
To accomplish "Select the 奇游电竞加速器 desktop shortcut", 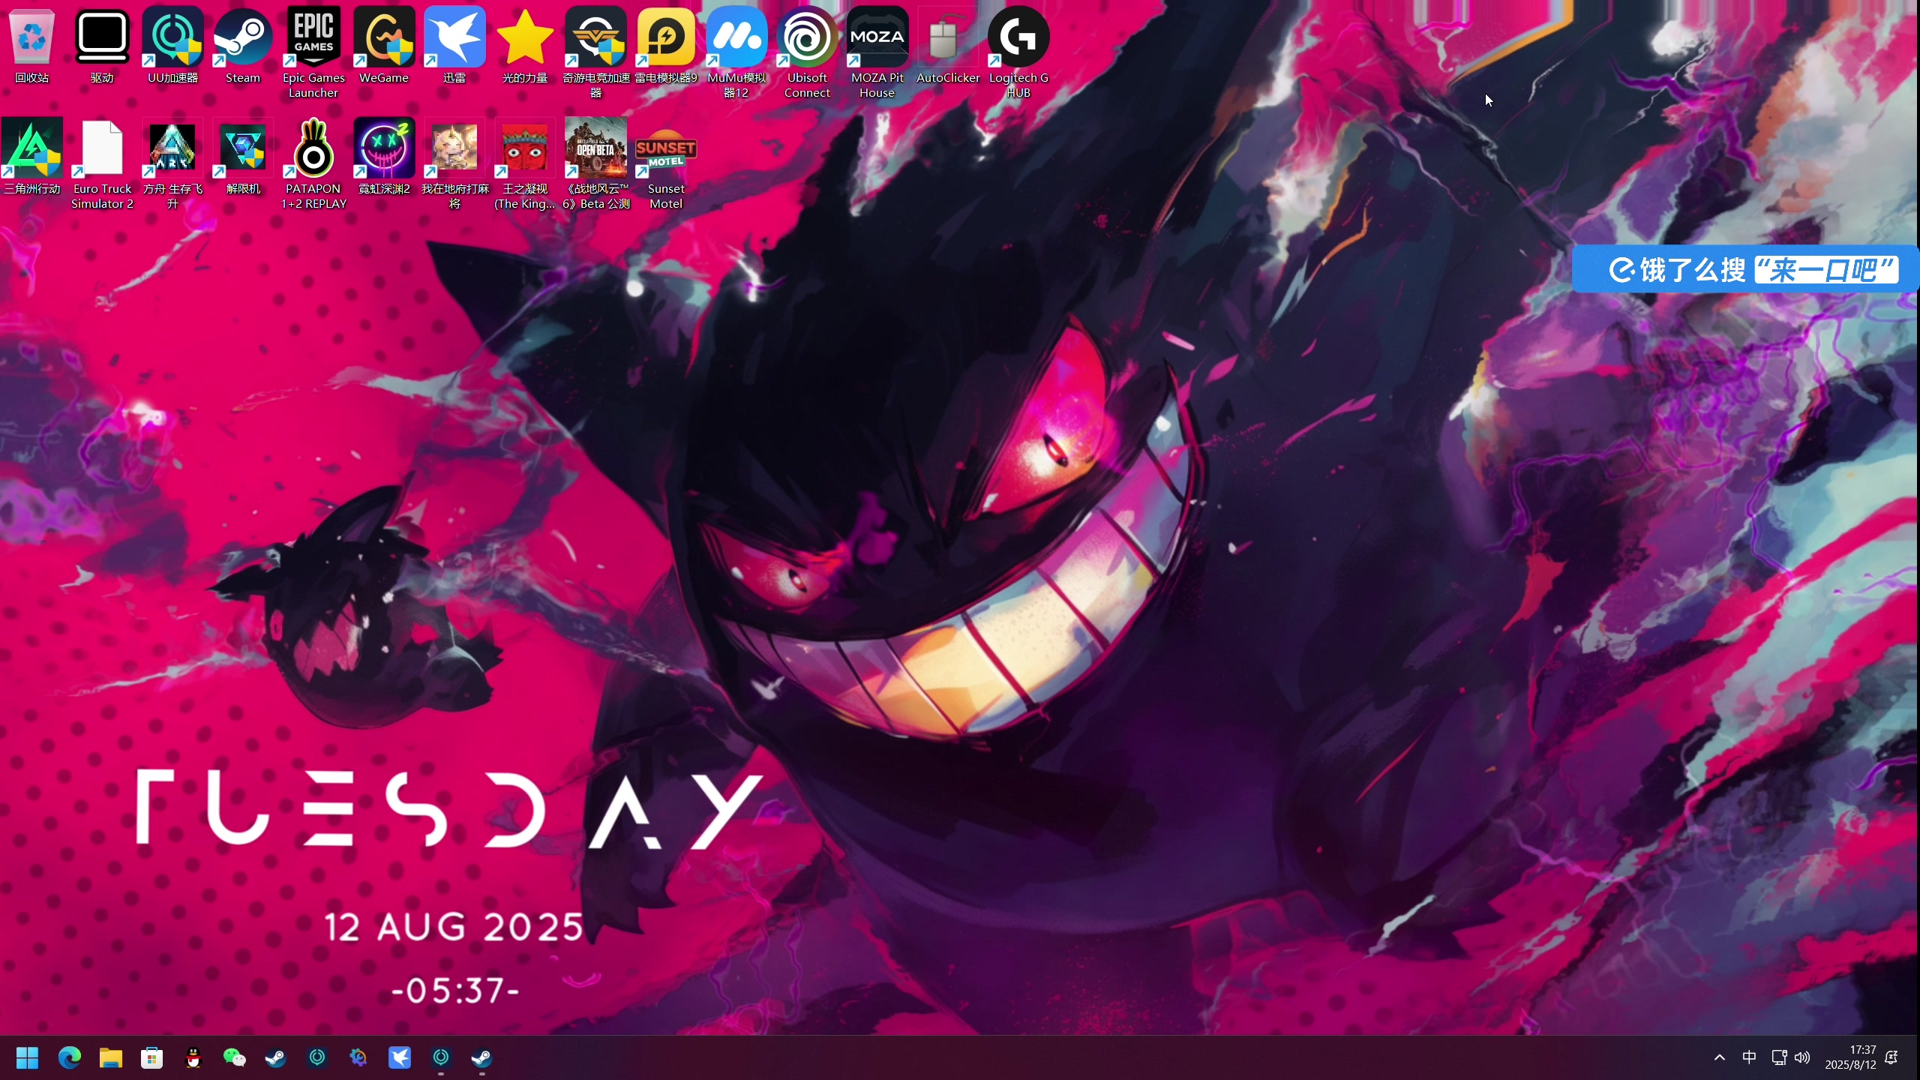I will click(595, 54).
